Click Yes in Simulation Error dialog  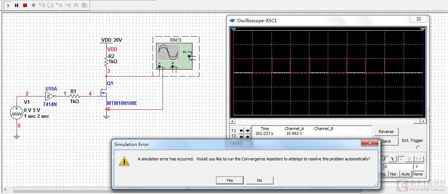(x=230, y=180)
